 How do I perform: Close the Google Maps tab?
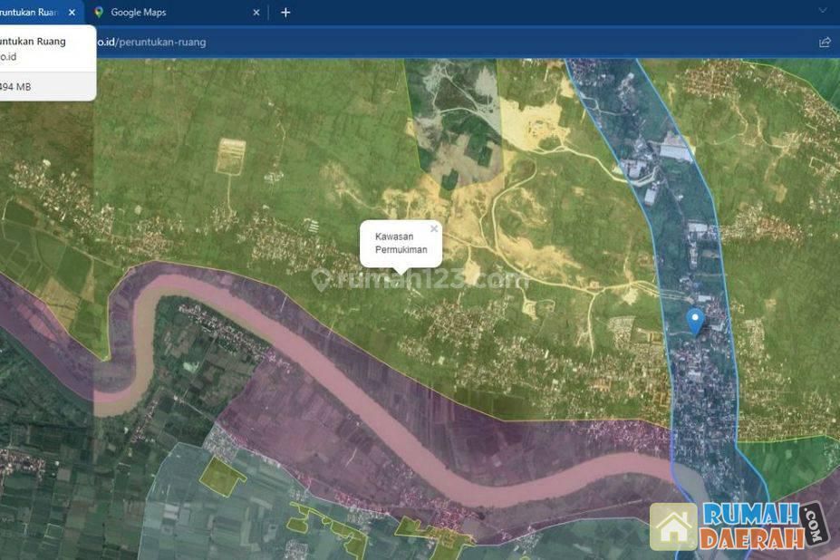256,13
